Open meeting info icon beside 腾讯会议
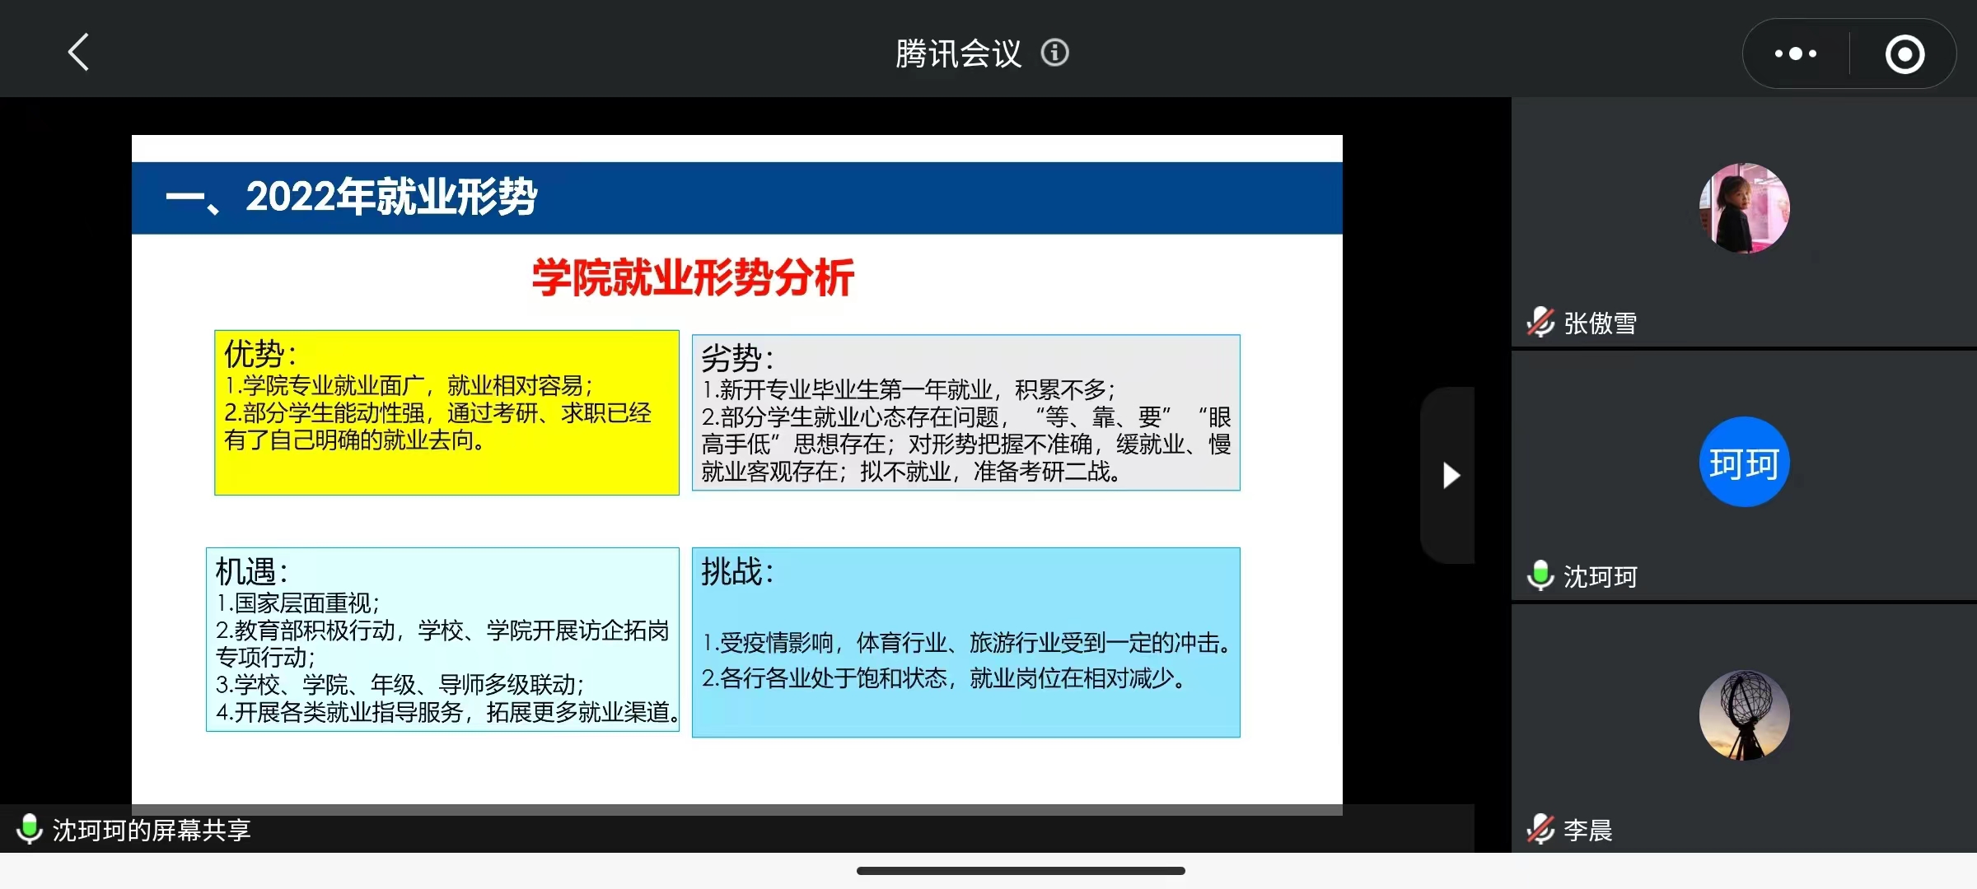Image resolution: width=1977 pixels, height=889 pixels. [x=1054, y=53]
